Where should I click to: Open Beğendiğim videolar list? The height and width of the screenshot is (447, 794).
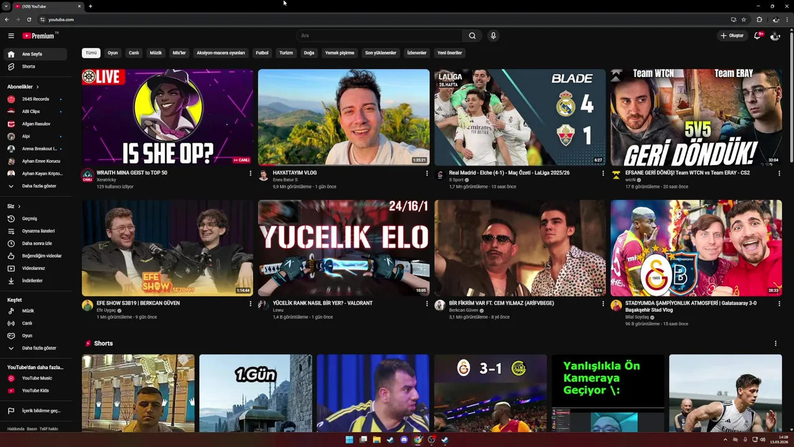click(35, 256)
